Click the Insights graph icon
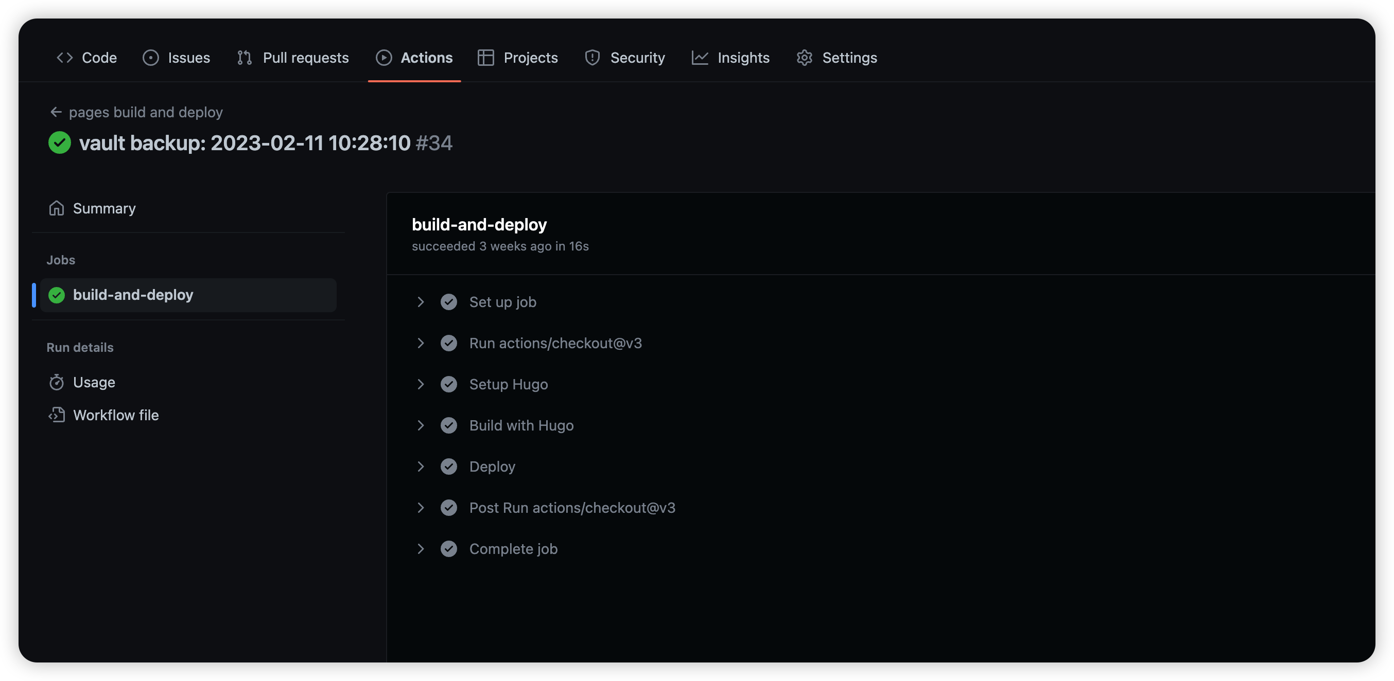 [699, 57]
